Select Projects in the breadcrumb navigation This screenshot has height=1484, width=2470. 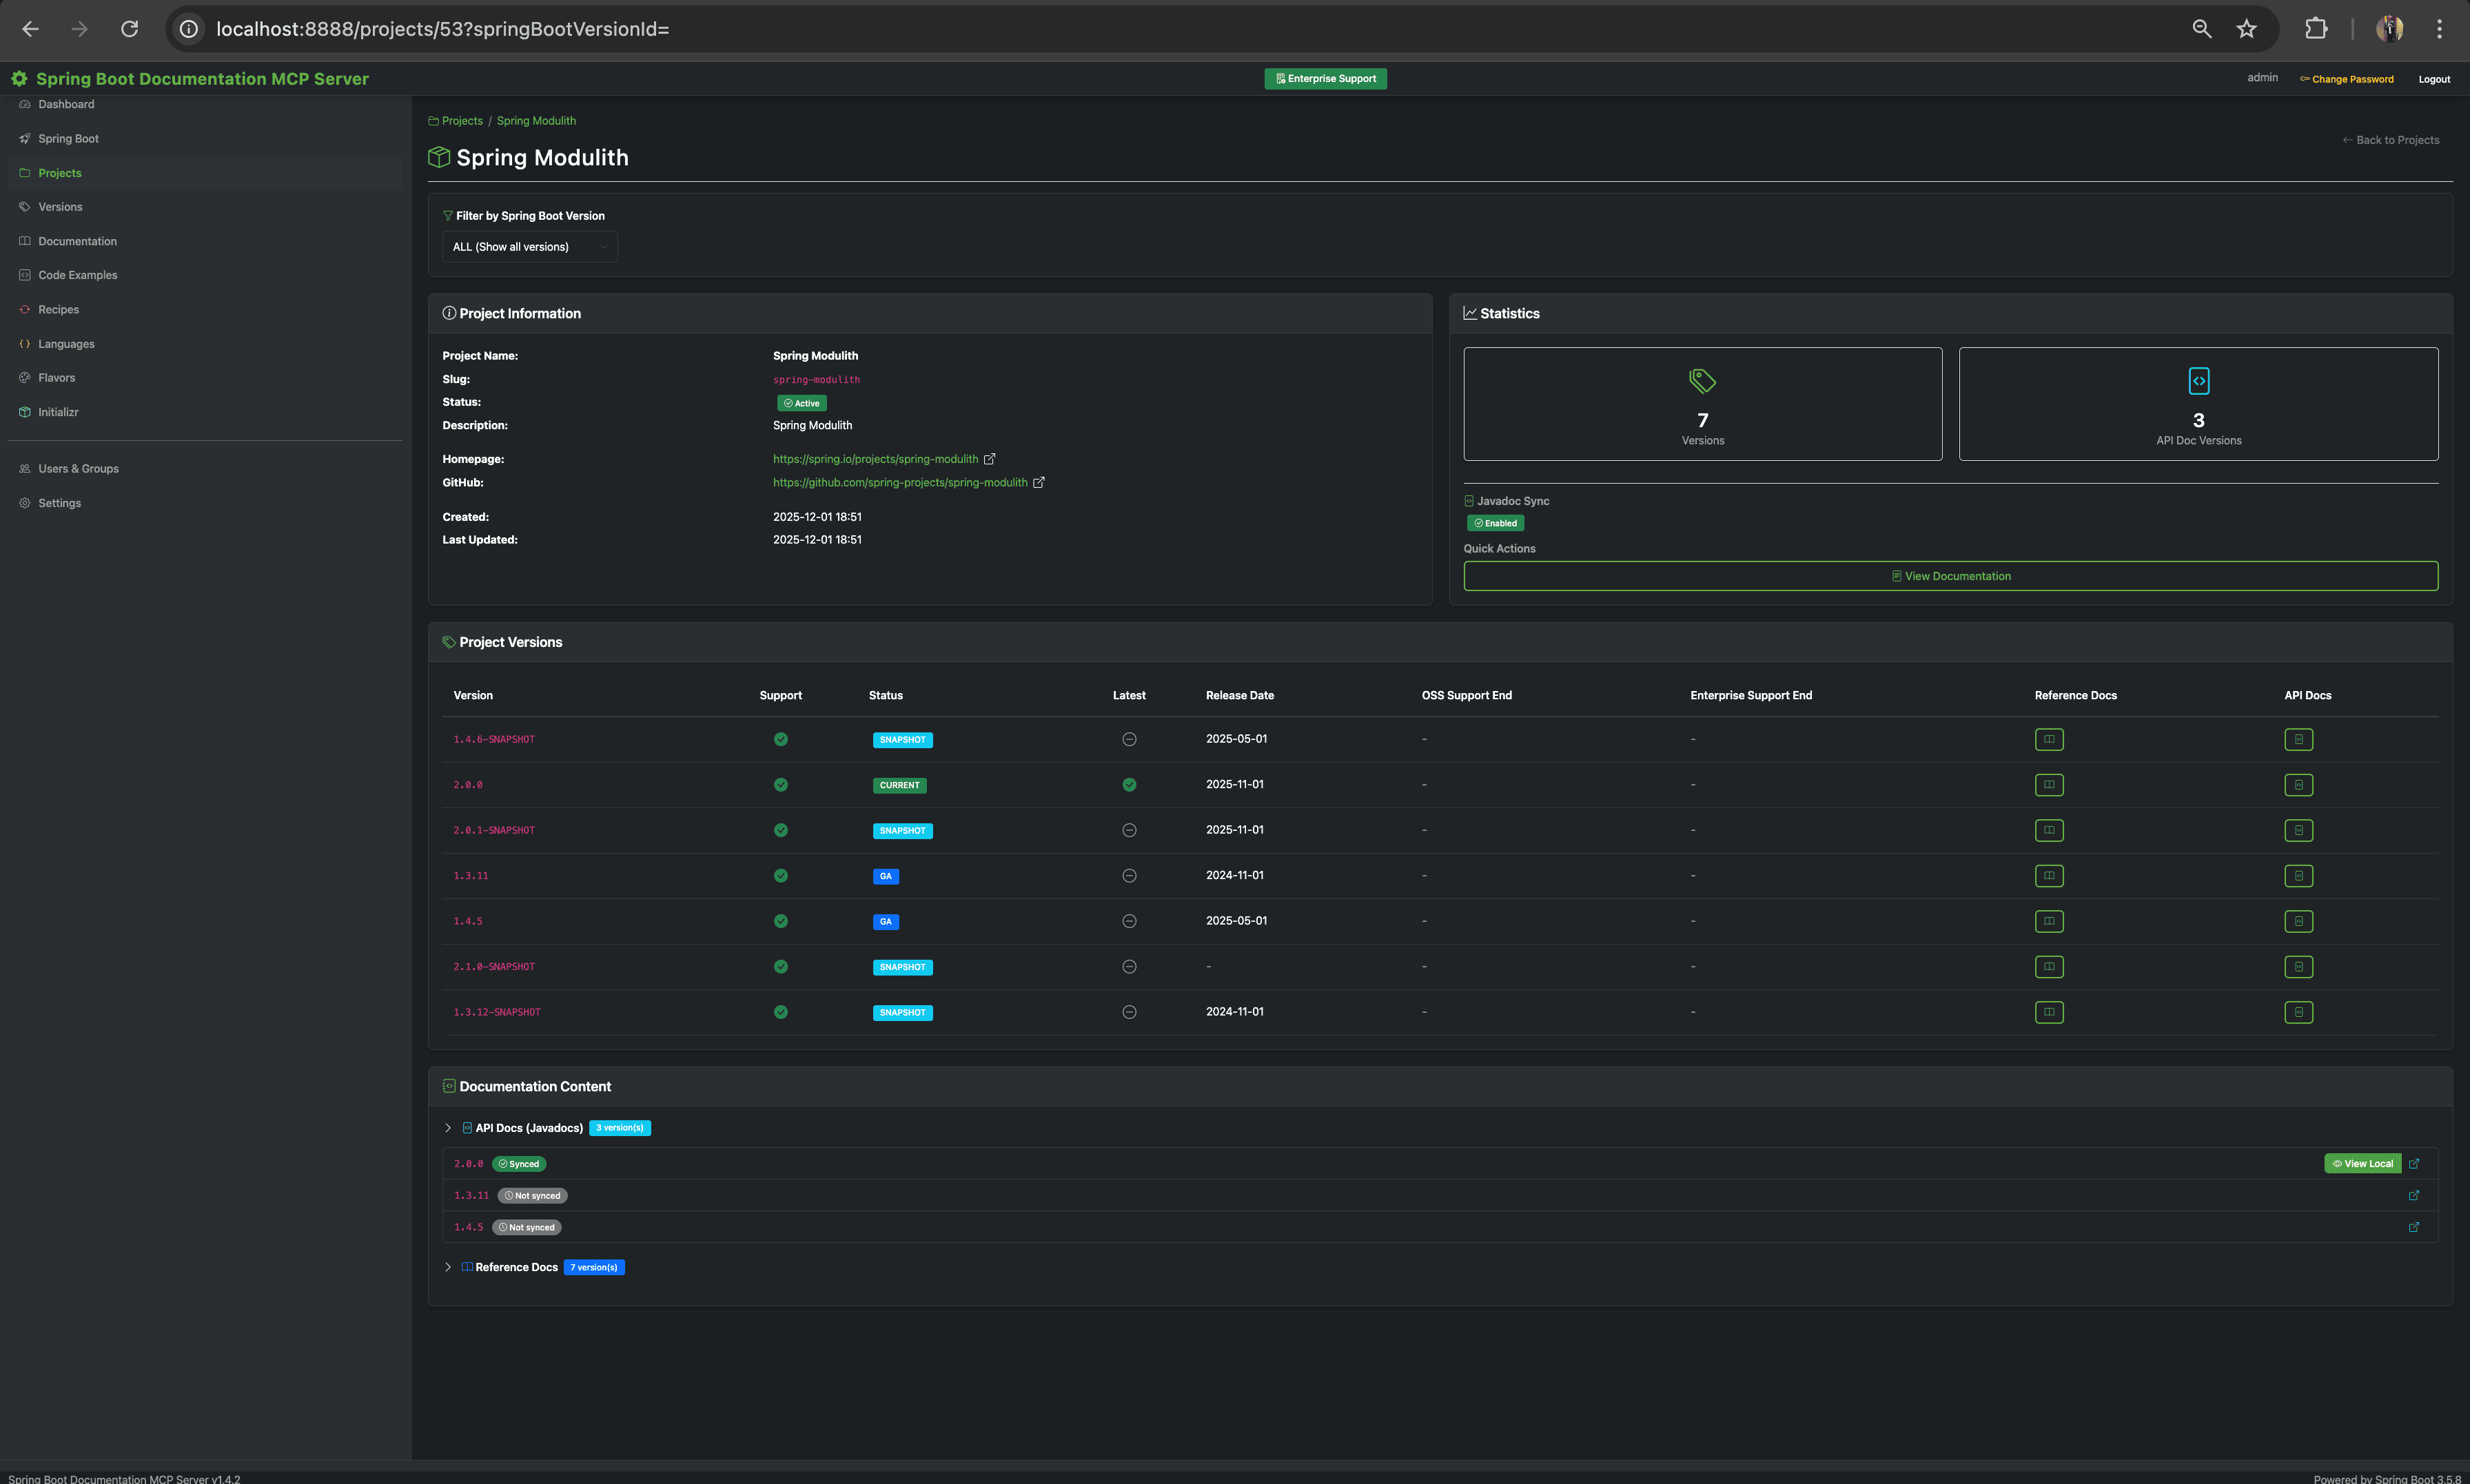click(x=462, y=120)
